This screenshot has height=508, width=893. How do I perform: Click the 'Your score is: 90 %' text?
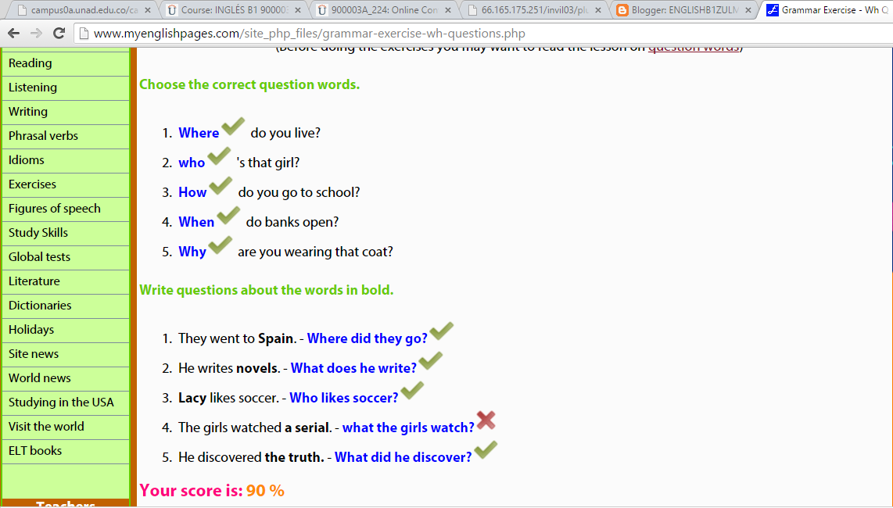click(212, 490)
